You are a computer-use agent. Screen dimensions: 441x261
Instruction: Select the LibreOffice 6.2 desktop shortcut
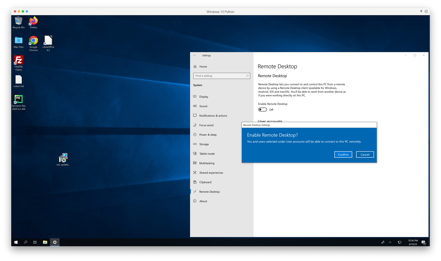(x=48, y=43)
